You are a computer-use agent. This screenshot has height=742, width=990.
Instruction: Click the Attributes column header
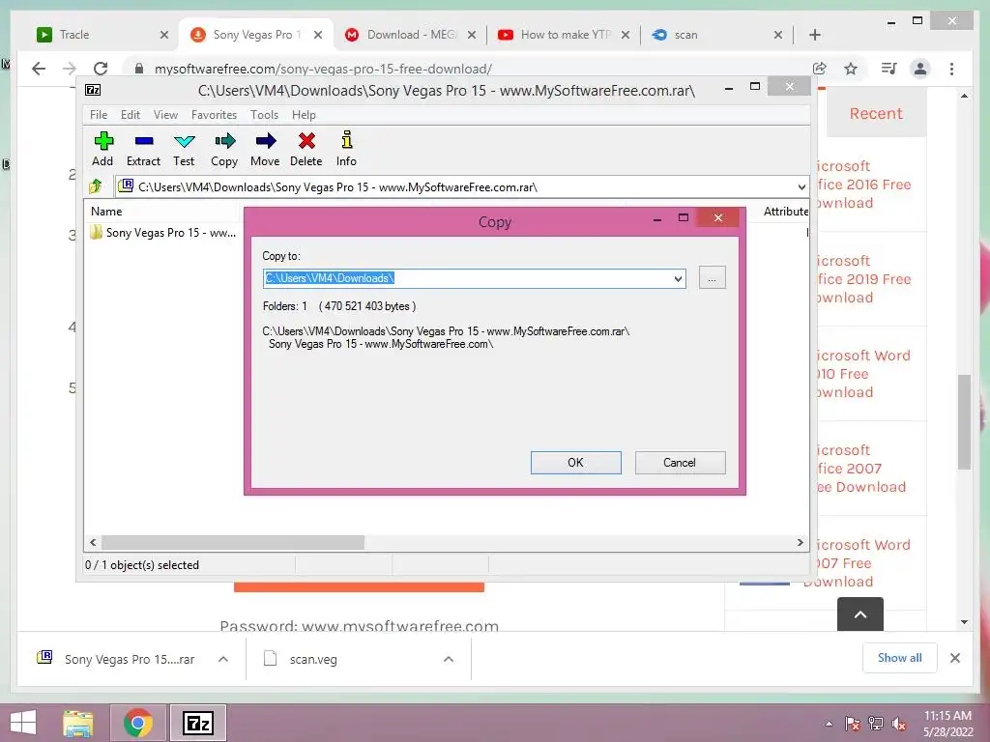(x=786, y=212)
